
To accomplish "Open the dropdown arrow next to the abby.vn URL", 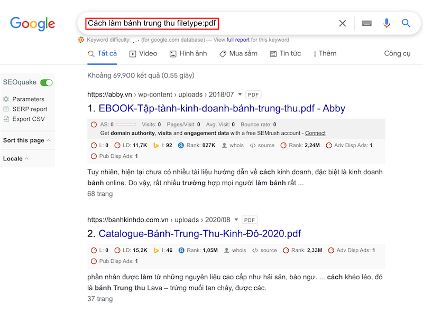I will [x=240, y=94].
